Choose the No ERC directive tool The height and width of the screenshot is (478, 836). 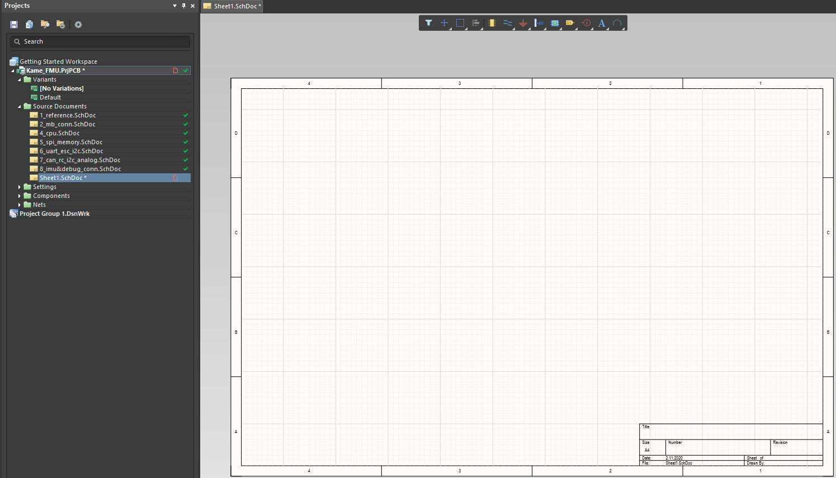tap(585, 23)
